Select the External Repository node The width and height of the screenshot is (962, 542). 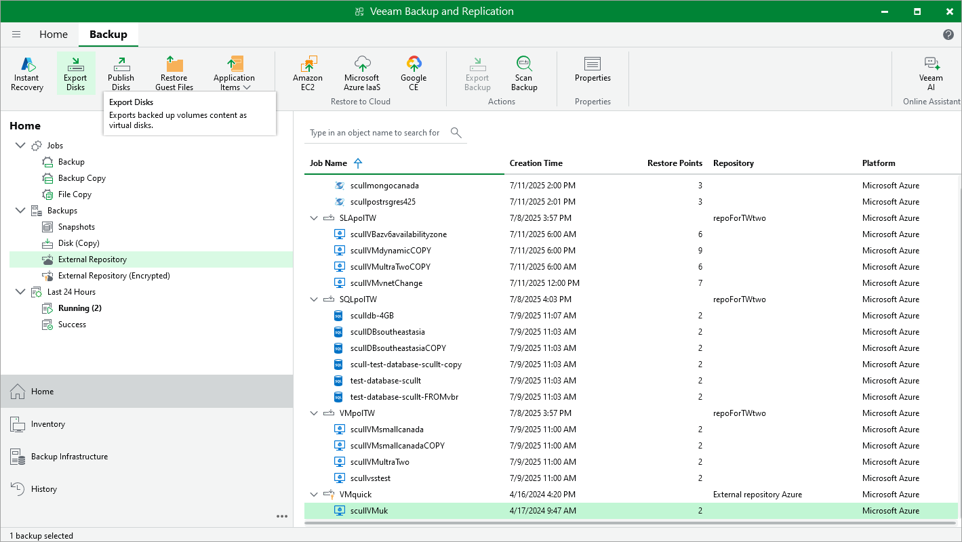tap(151, 259)
